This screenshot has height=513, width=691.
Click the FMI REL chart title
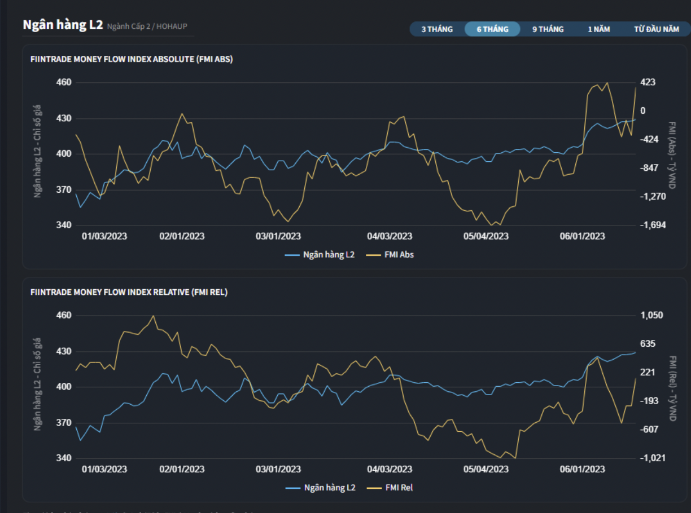coord(129,292)
